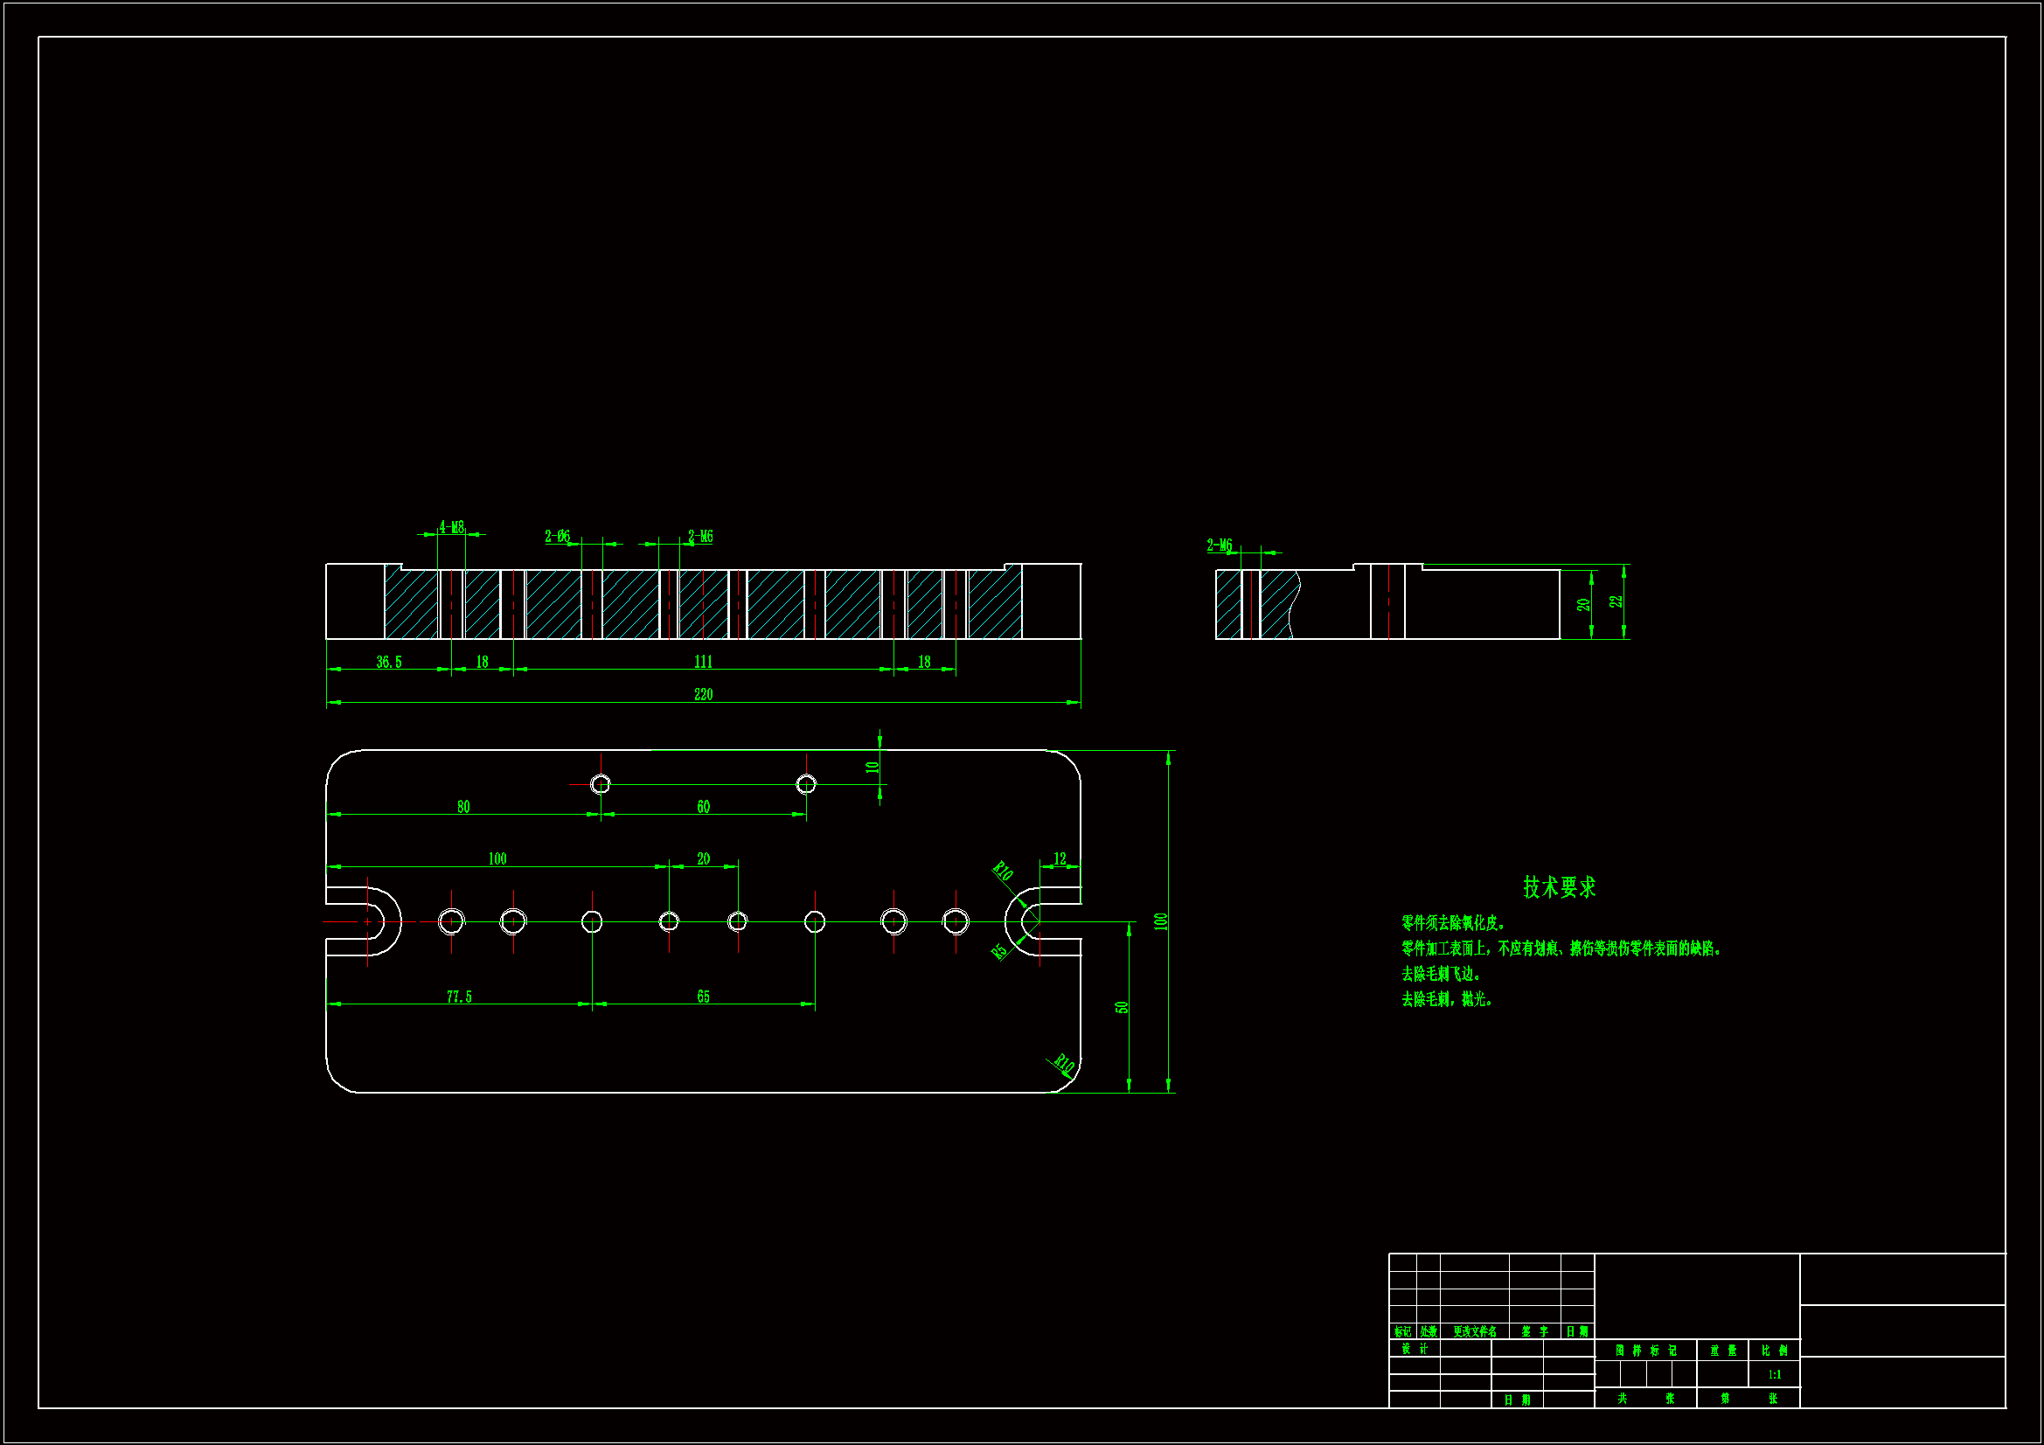Click the 65 dimension below hole row

(x=702, y=997)
